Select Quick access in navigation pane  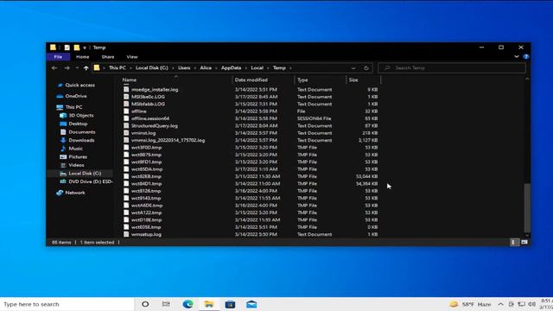79,85
